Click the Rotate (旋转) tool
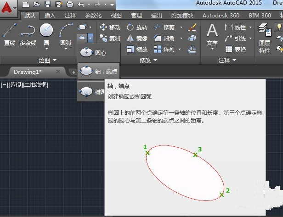The width and height of the screenshot is (283, 217). 137,28
